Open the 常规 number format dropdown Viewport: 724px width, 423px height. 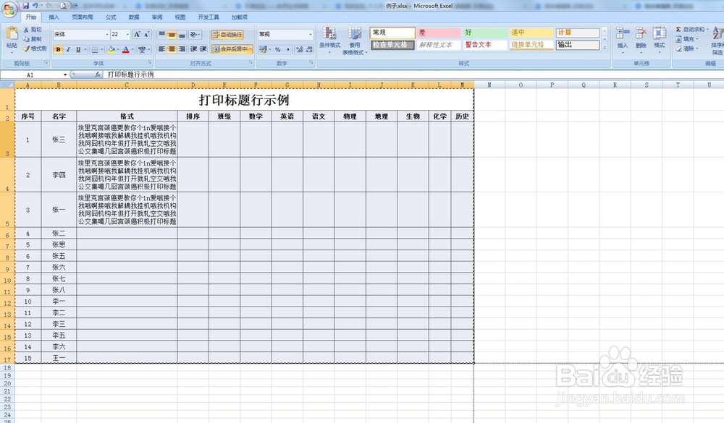(311, 34)
